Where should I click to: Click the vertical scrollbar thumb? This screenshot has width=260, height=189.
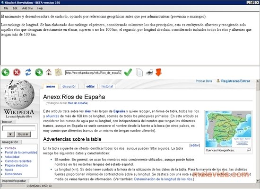click(x=258, y=87)
